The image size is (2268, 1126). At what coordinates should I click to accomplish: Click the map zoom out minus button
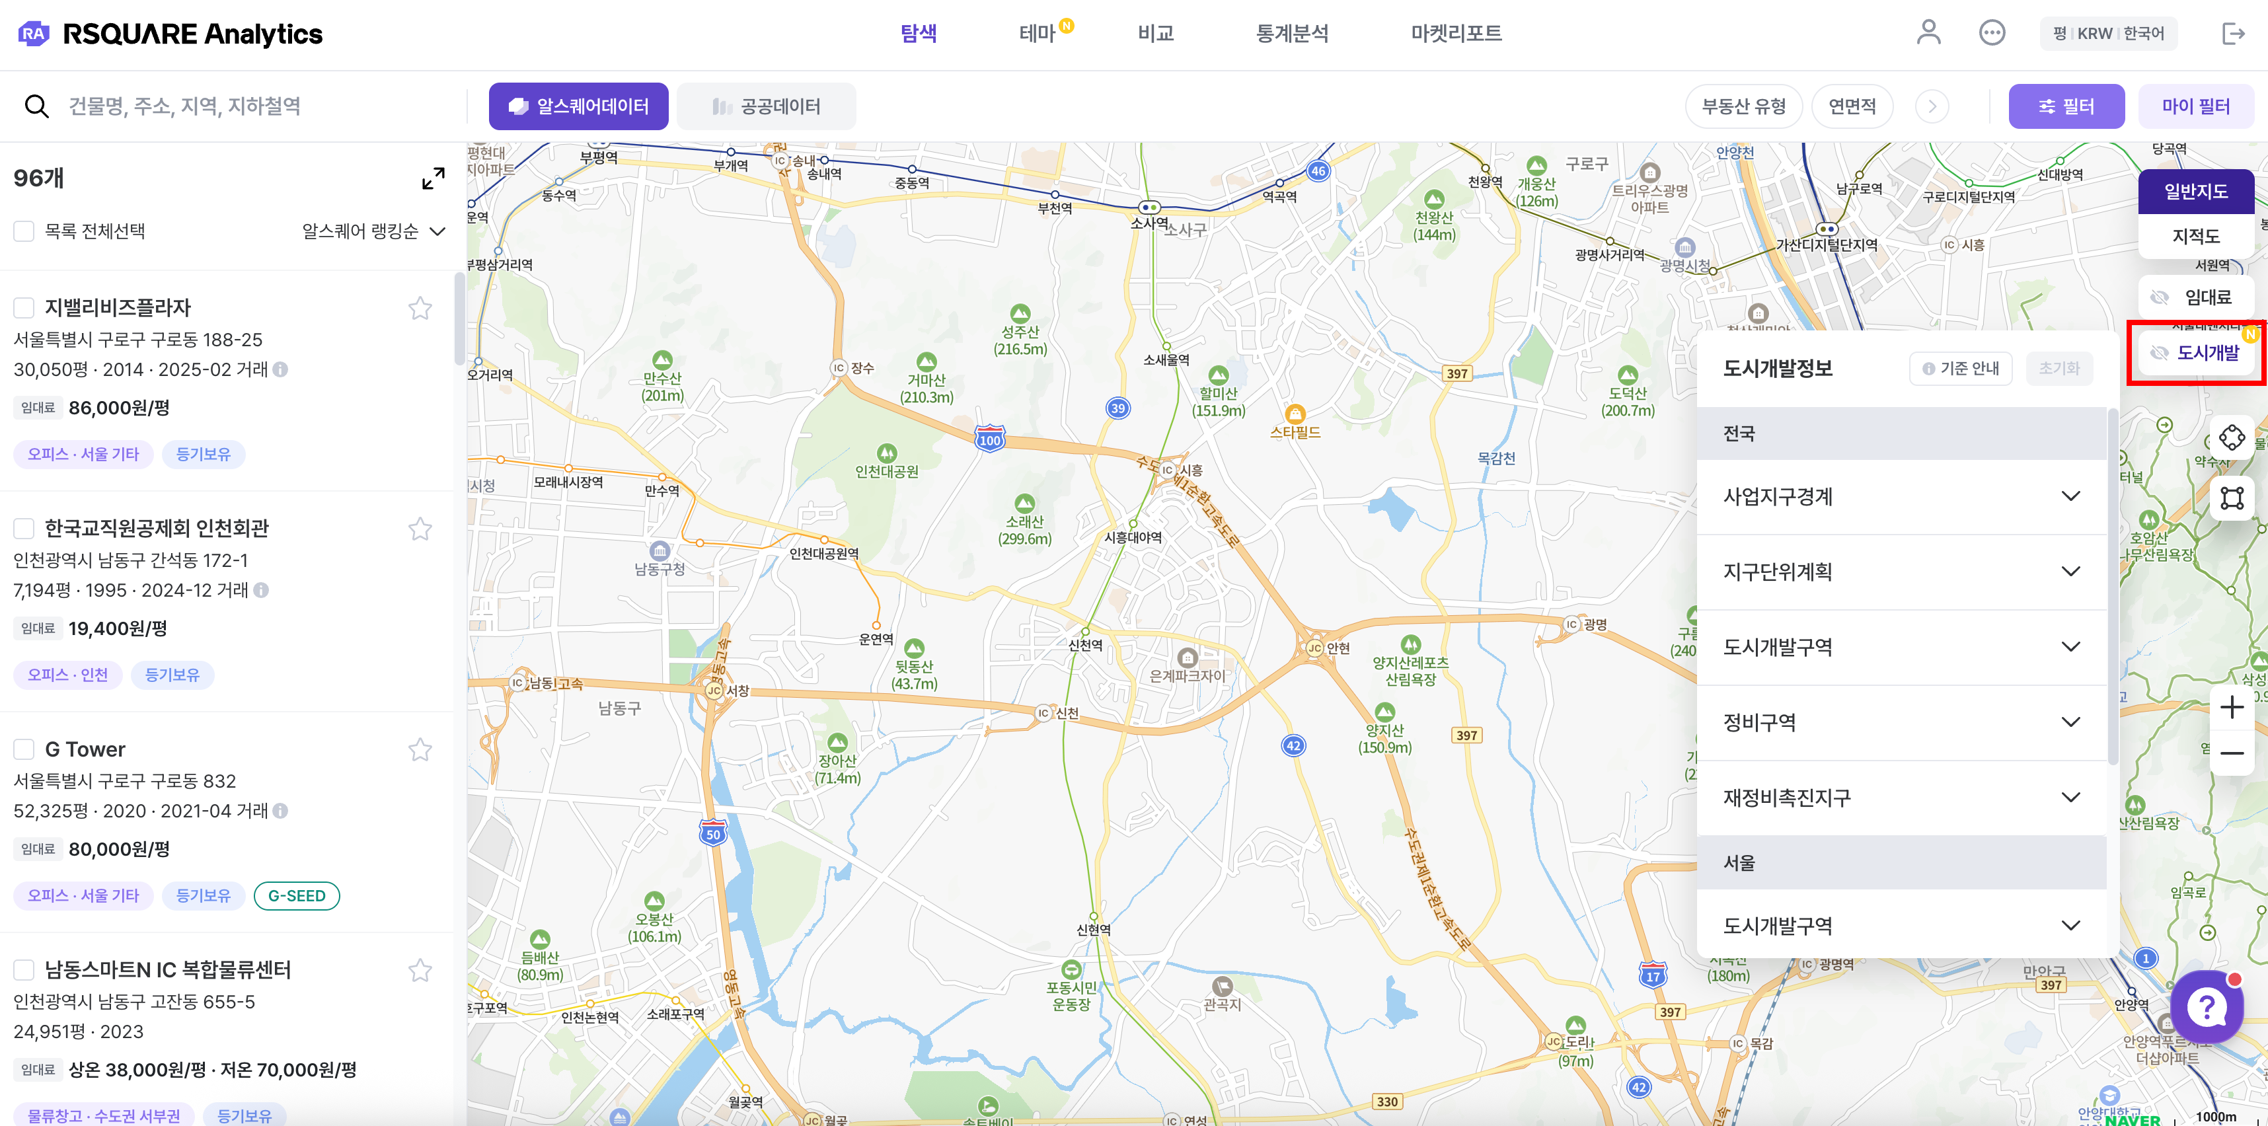pos(2231,753)
